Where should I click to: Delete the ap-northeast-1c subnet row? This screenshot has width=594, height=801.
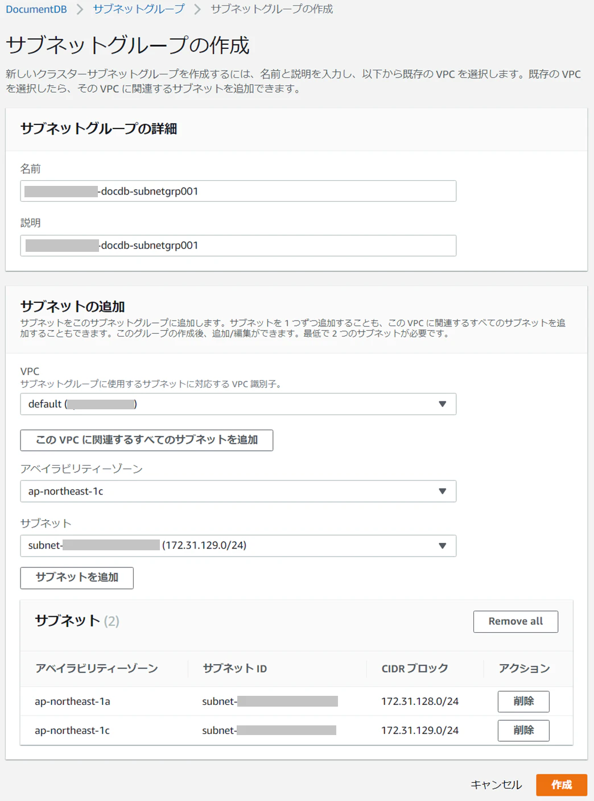[x=523, y=731]
